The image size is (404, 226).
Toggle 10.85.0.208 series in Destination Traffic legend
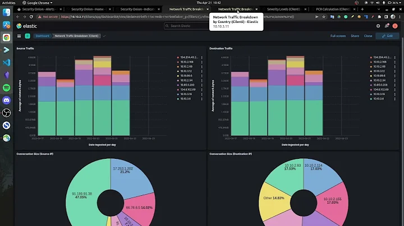point(380,85)
